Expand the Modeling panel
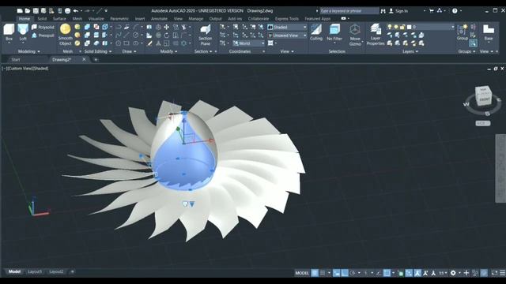This screenshot has width=506, height=284. click(28, 51)
